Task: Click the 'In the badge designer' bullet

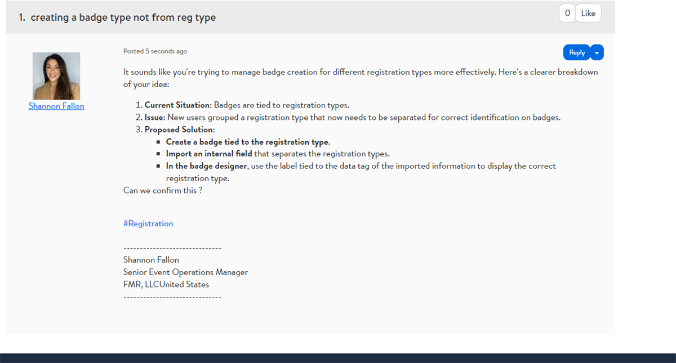Action: point(361,166)
